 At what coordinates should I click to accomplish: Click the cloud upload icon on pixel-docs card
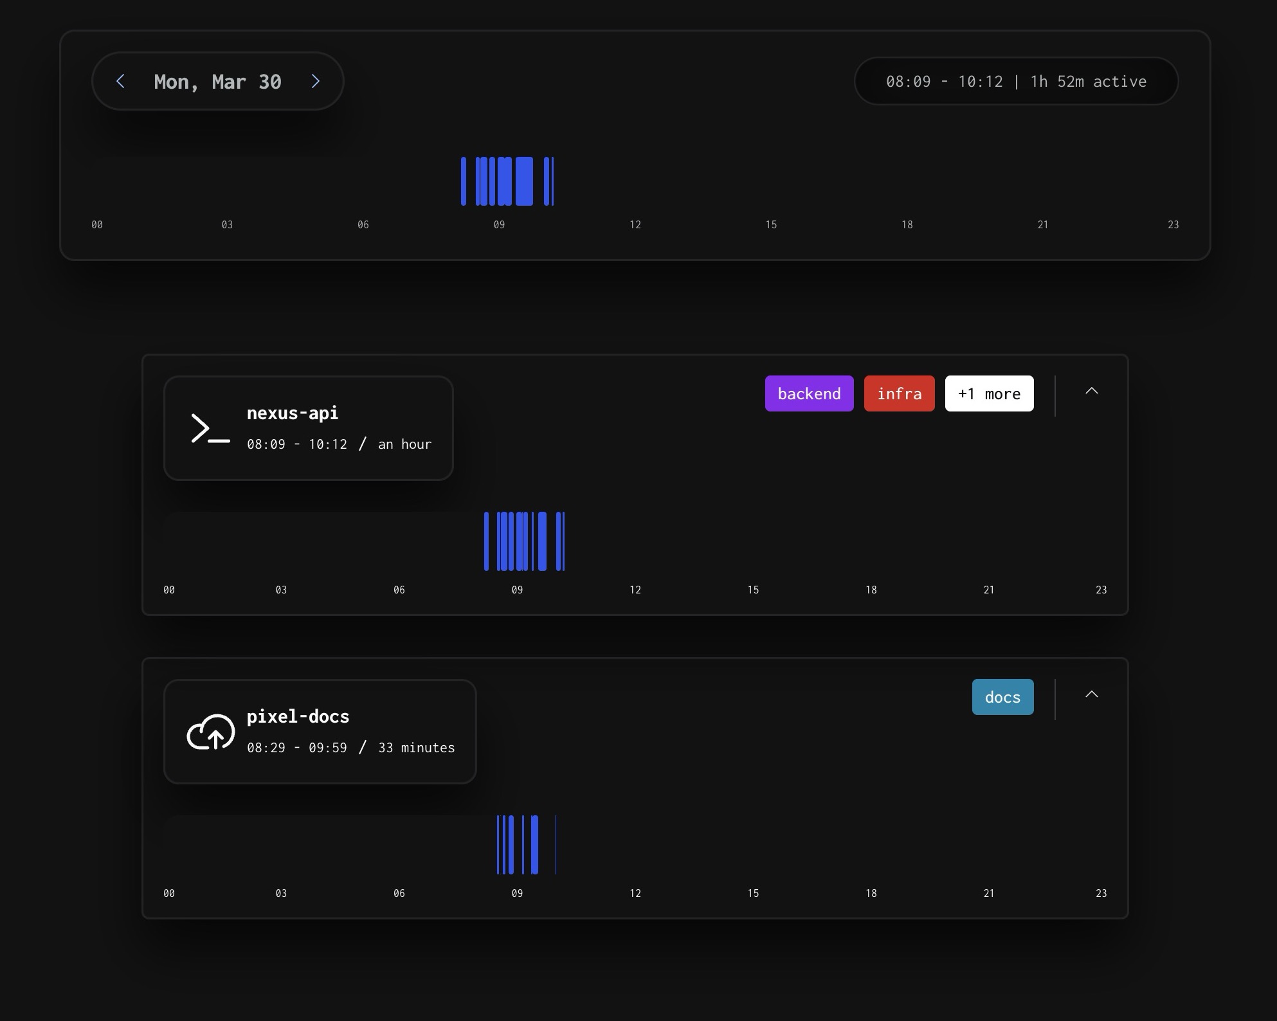(x=211, y=731)
